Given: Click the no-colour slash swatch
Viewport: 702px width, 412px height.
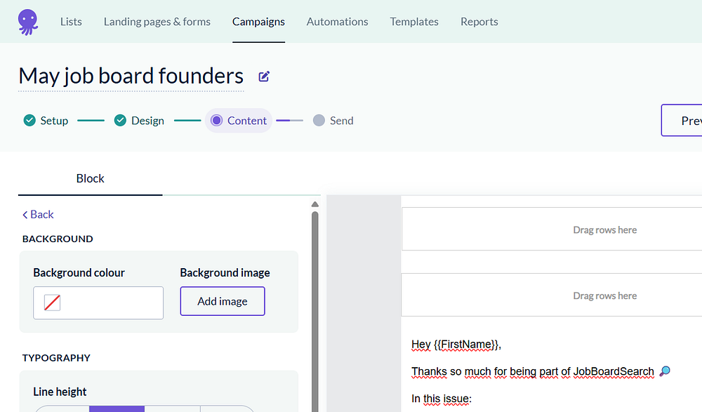Looking at the screenshot, I should click(52, 303).
